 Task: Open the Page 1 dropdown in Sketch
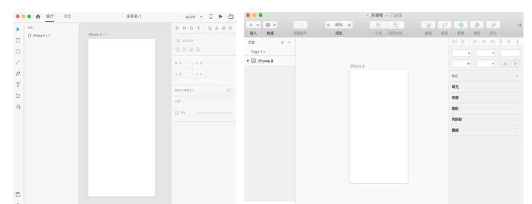[258, 52]
